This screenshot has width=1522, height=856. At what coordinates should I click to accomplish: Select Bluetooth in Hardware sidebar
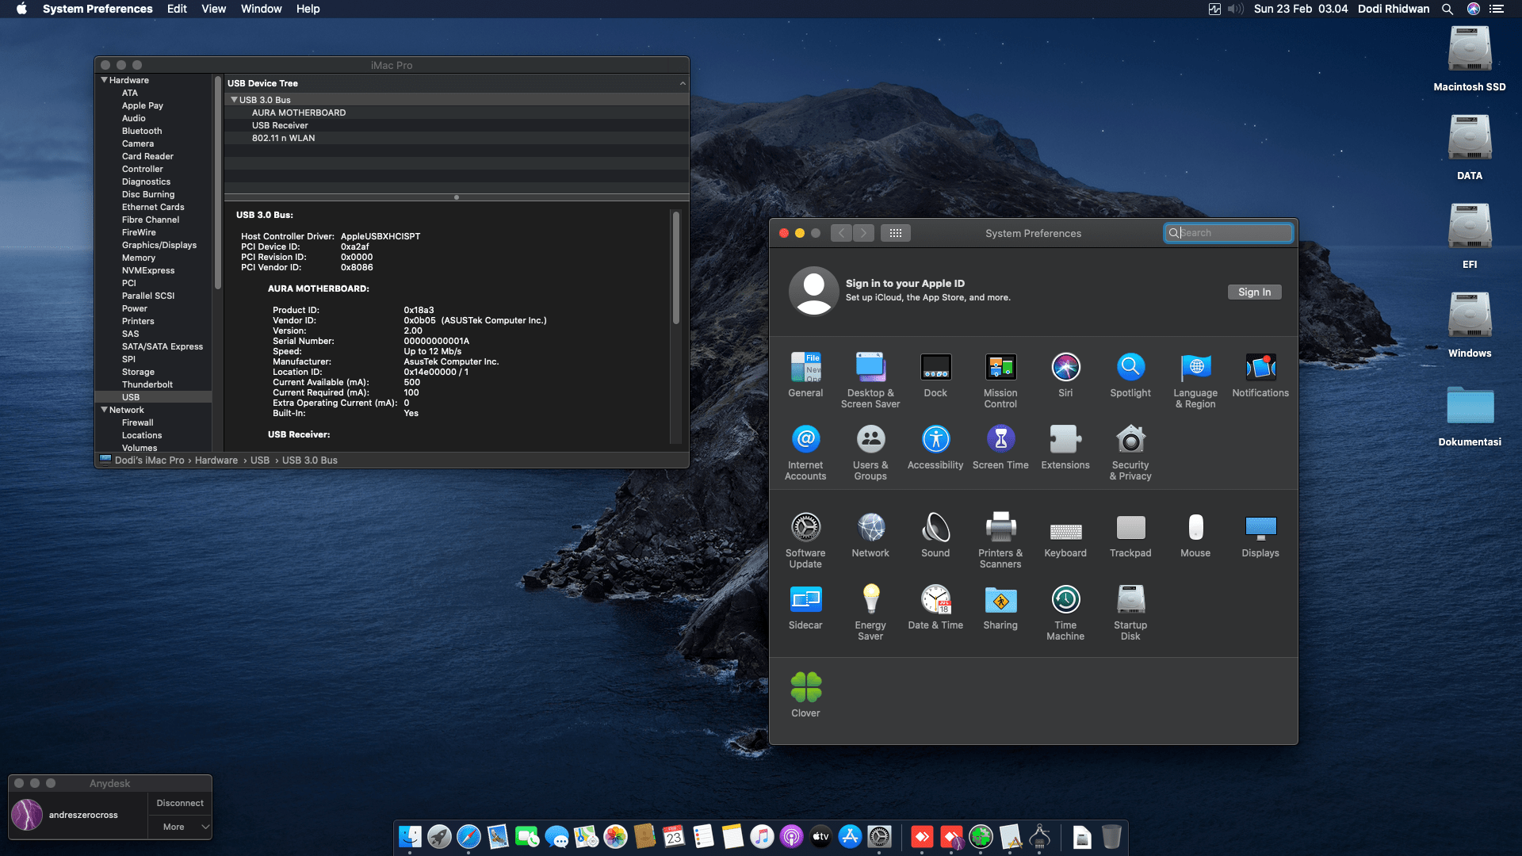(x=142, y=131)
